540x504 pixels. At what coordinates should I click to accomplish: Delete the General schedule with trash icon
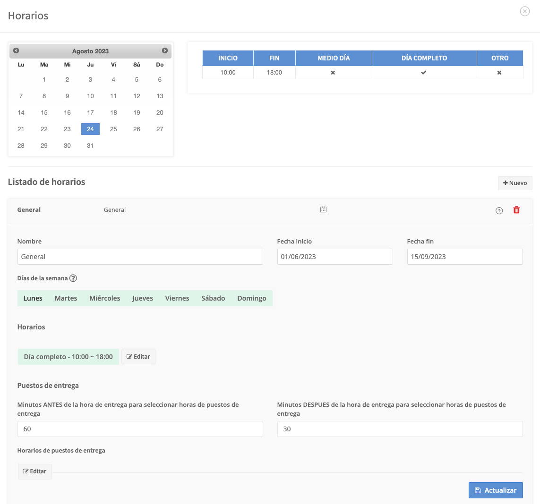click(516, 210)
